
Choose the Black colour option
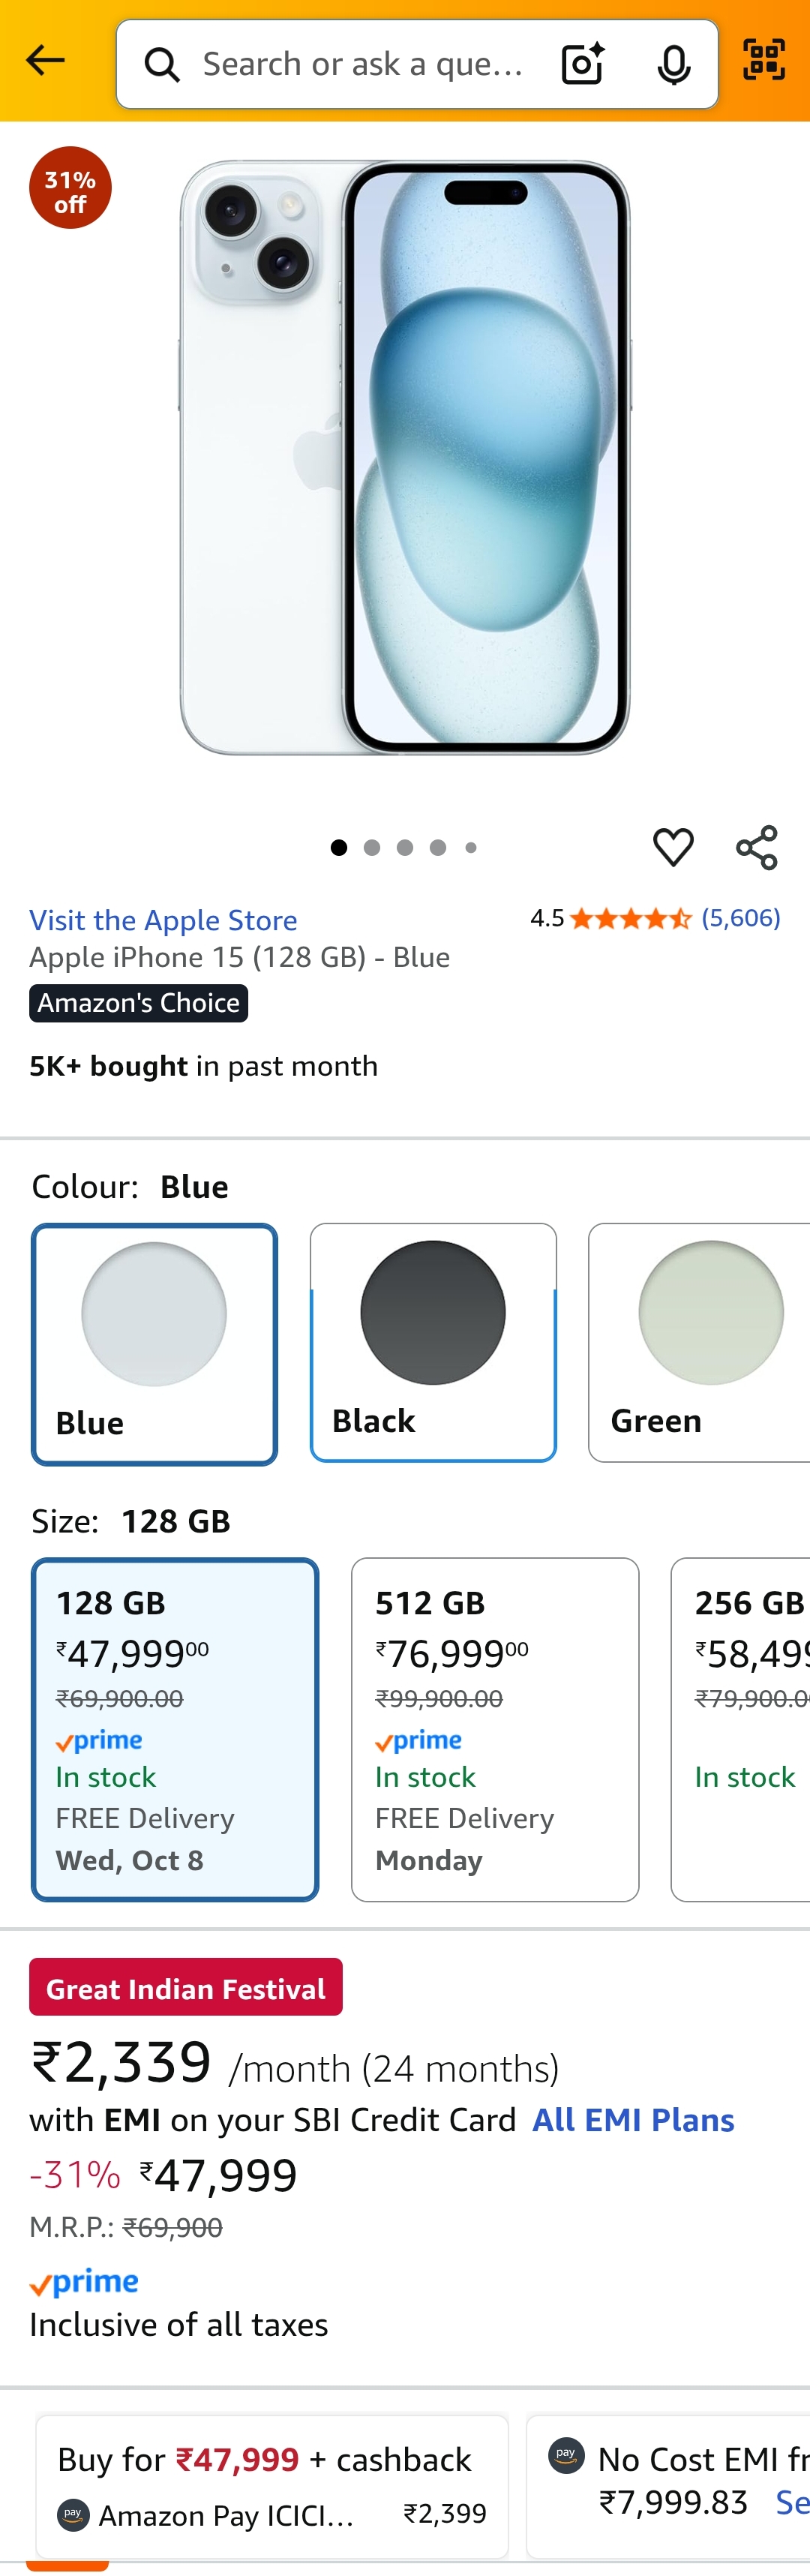pos(433,1341)
